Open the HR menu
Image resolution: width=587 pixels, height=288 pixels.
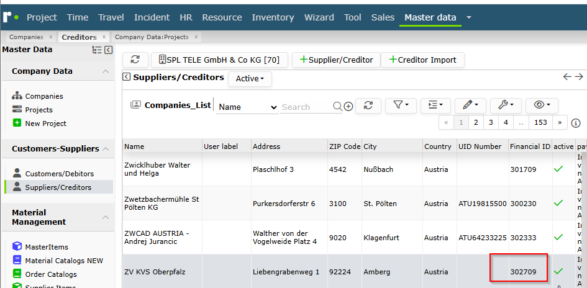click(186, 17)
